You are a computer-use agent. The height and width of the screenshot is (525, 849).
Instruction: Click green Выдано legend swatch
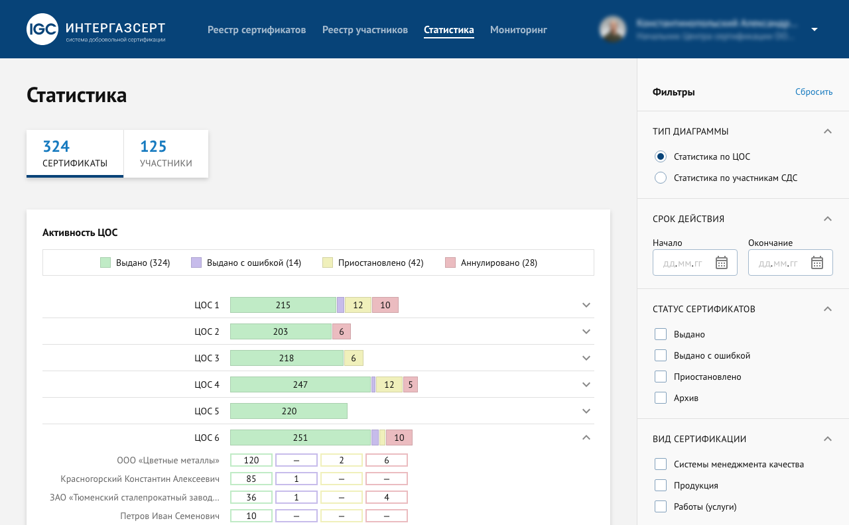point(105,262)
